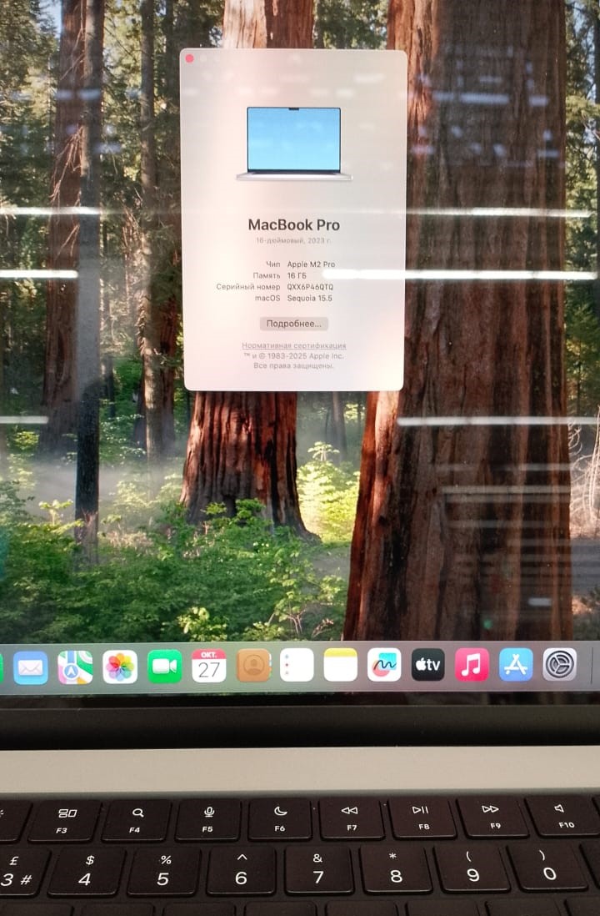
Task: Start FaceTime from the Dock
Action: [x=165, y=666]
